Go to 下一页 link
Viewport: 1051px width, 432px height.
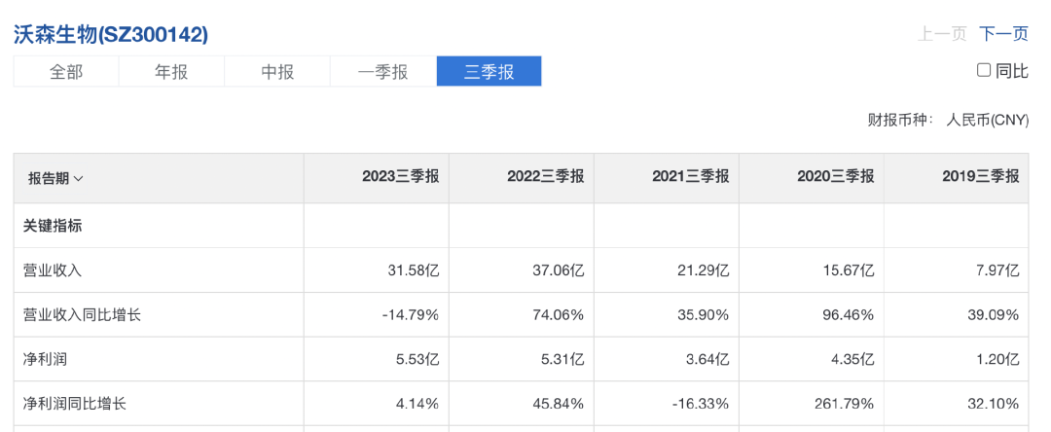(x=1003, y=34)
